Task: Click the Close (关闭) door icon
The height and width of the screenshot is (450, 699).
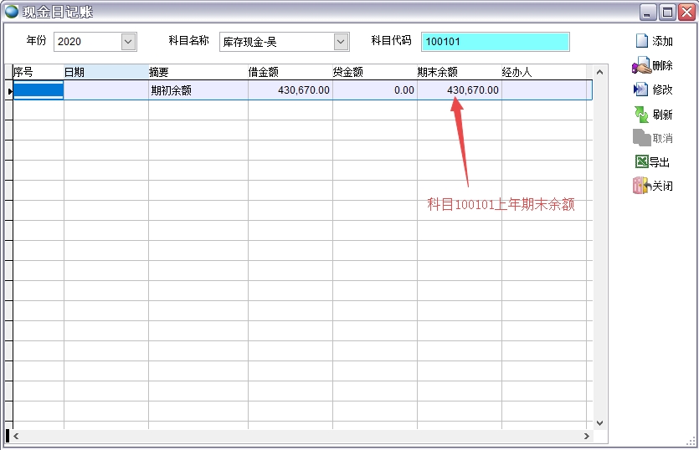Action: (x=641, y=186)
